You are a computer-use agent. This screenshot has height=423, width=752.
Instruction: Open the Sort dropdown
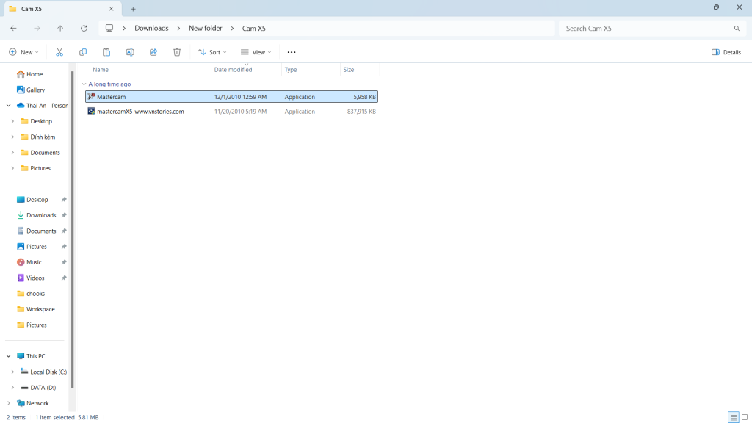click(x=212, y=52)
